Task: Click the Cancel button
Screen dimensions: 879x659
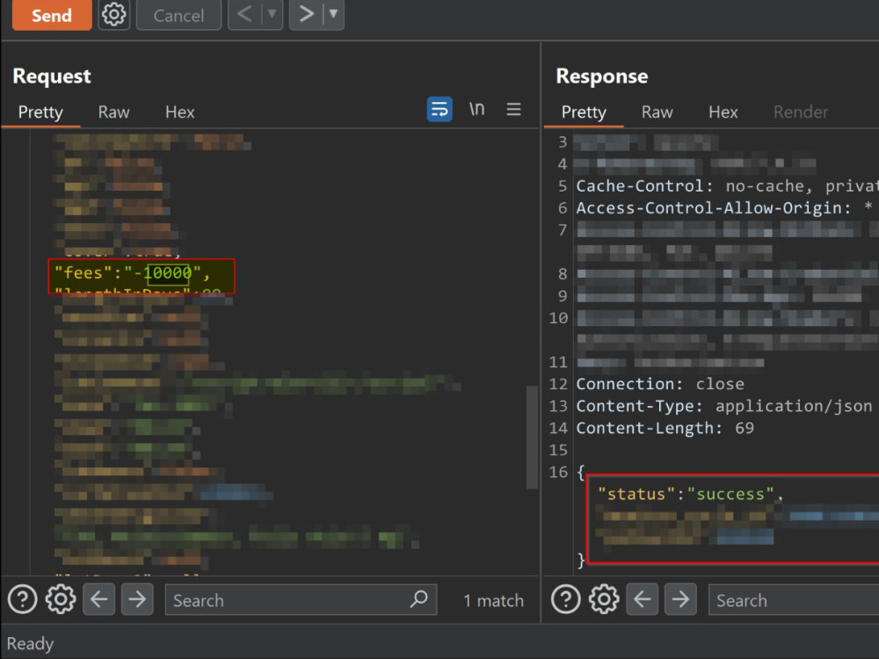Action: click(178, 15)
